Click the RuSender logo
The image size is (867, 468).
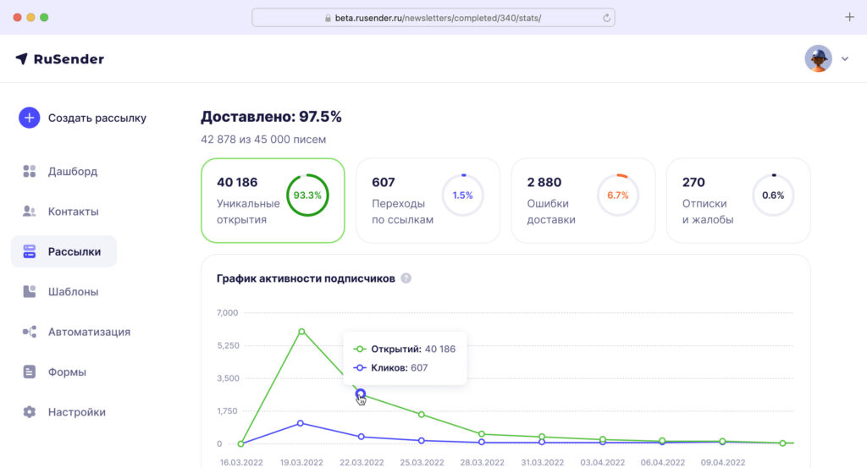click(59, 59)
